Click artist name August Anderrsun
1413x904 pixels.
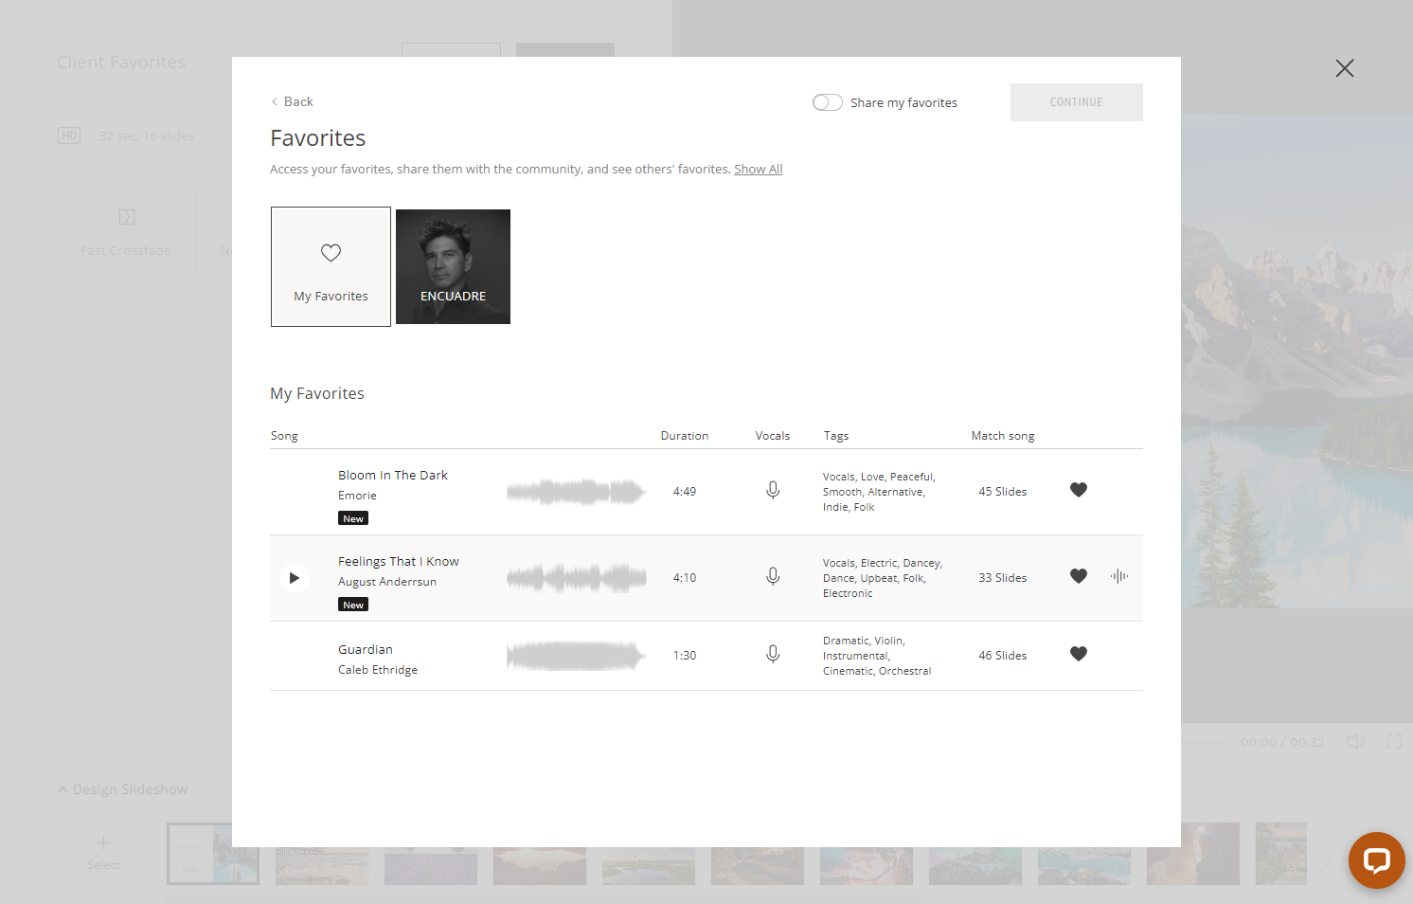tap(387, 582)
